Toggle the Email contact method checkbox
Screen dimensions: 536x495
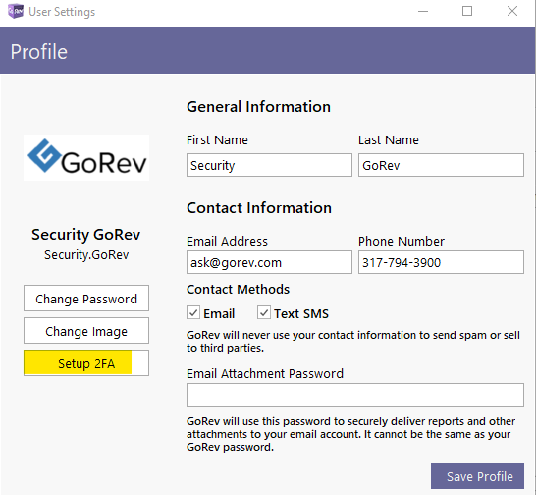tap(193, 312)
